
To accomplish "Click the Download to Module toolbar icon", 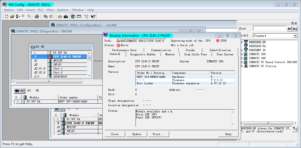I will (x=60, y=16).
